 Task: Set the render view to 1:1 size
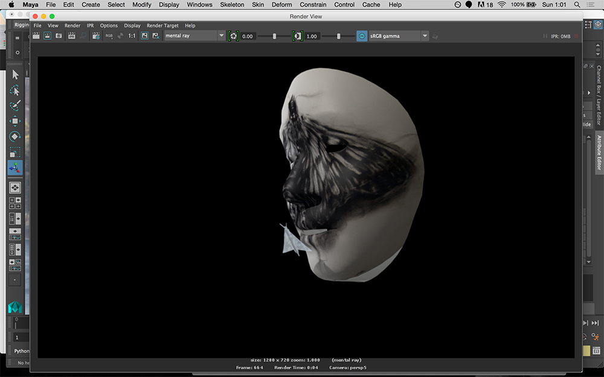(x=132, y=36)
